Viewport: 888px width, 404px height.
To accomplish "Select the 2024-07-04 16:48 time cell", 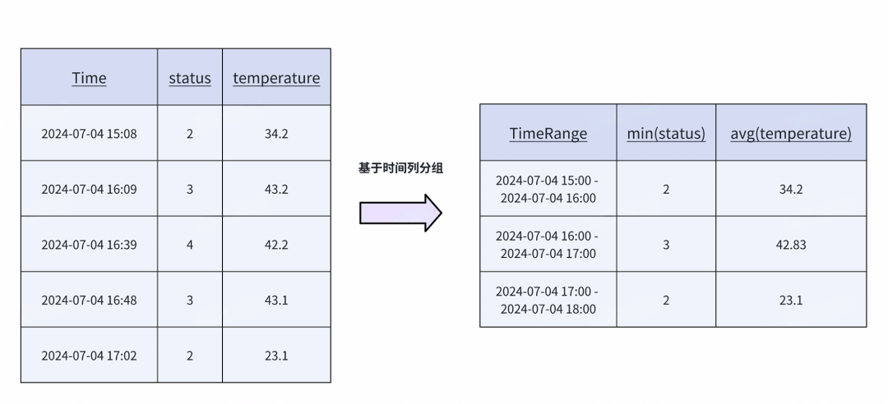I will tap(89, 300).
